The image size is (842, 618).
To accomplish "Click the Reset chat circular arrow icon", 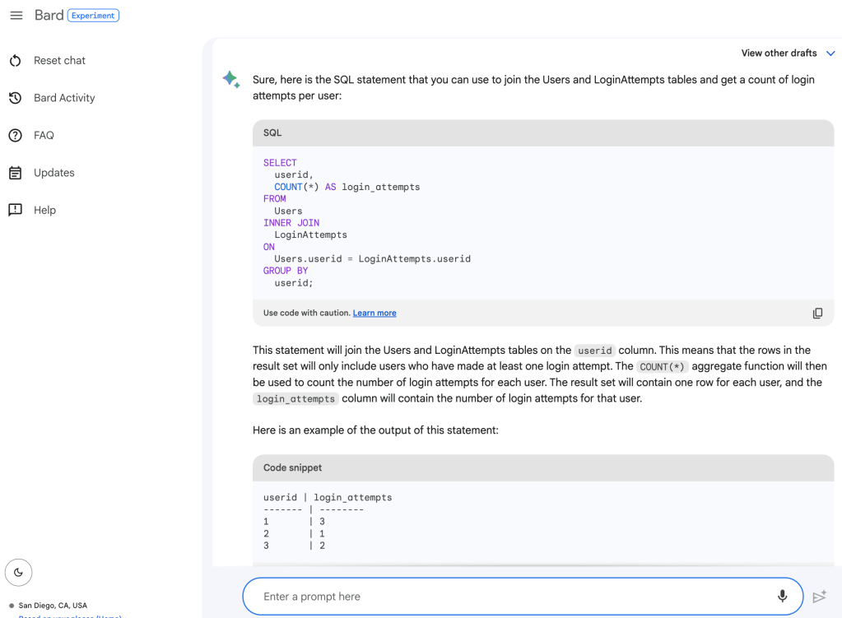I will point(15,61).
